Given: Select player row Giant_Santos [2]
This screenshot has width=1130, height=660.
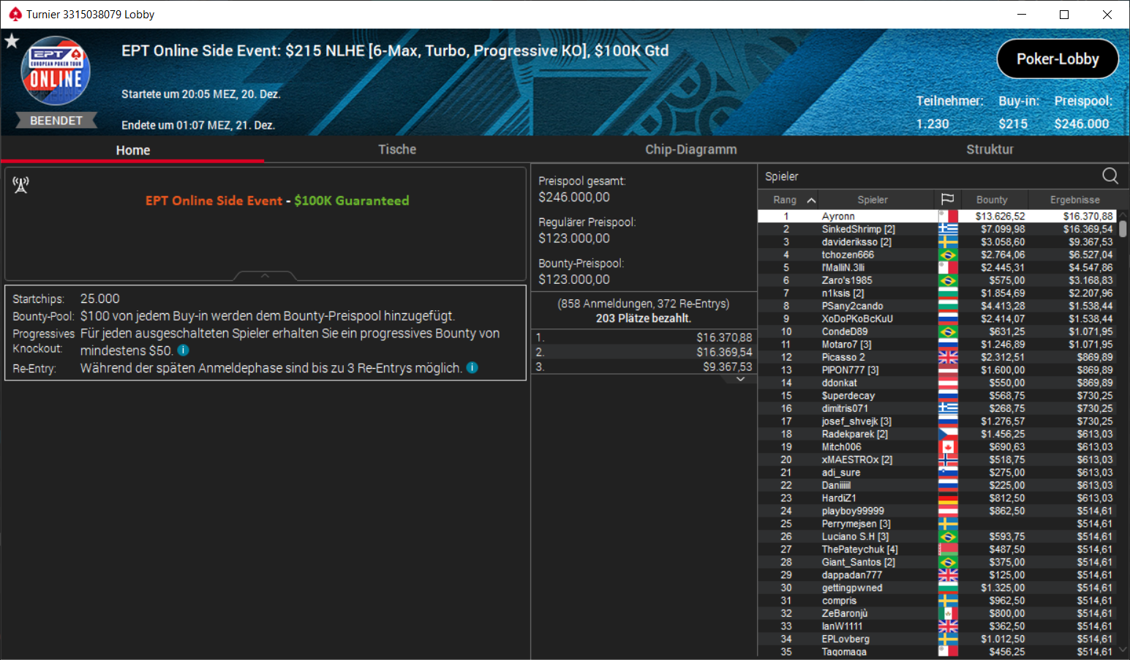Looking at the screenshot, I should click(938, 562).
